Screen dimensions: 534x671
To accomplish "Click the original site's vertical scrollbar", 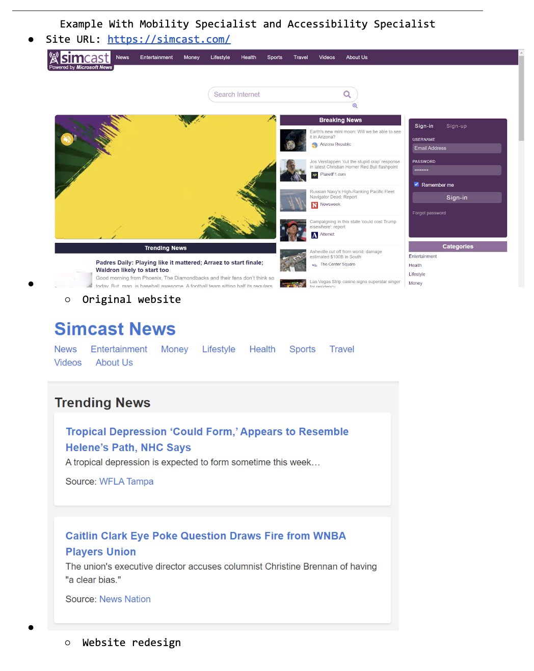I will 521,98.
